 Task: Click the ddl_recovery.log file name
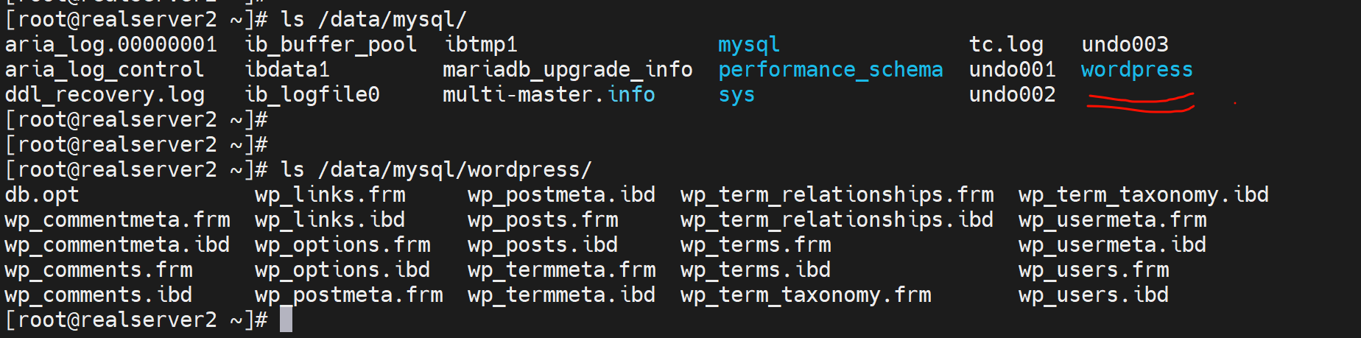click(105, 95)
